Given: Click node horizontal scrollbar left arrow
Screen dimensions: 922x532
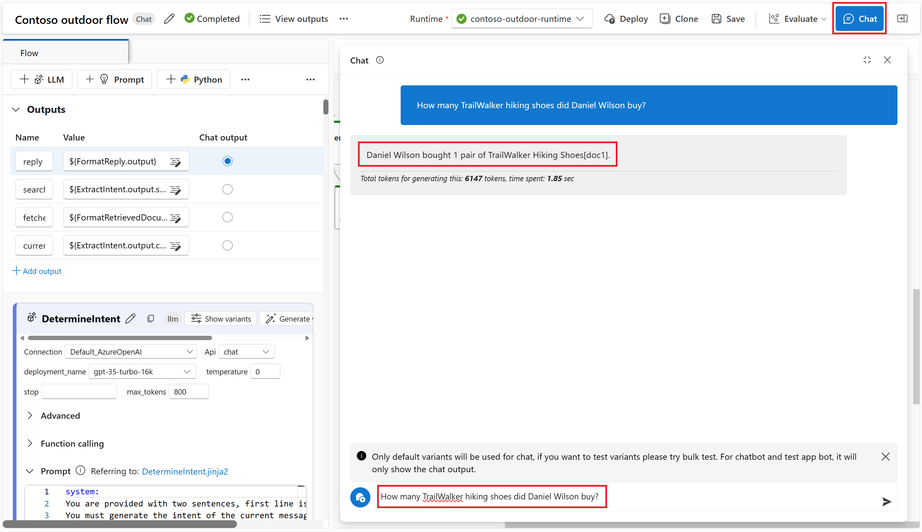Looking at the screenshot, I should click(22, 338).
